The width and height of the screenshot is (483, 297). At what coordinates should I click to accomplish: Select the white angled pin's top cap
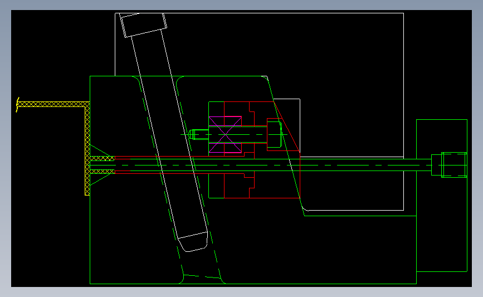tap(144, 25)
